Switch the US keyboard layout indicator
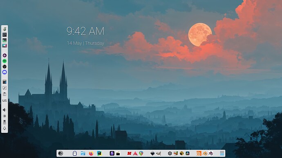 (x=4, y=101)
